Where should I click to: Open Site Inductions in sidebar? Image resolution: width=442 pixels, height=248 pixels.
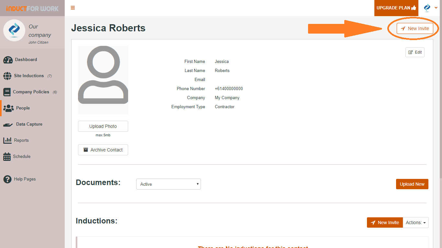(x=29, y=76)
